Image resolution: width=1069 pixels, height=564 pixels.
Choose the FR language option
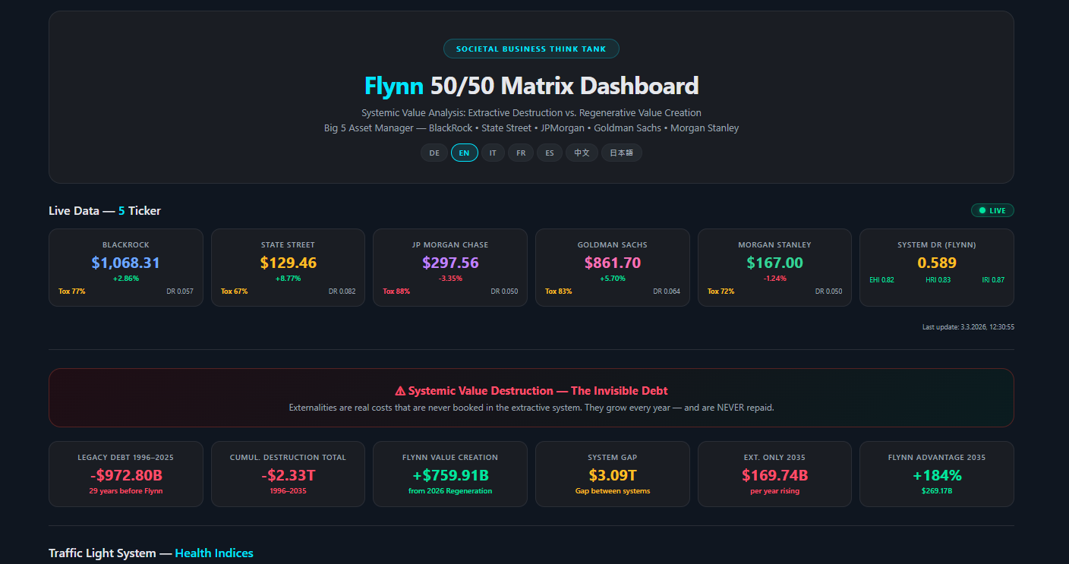tap(521, 153)
